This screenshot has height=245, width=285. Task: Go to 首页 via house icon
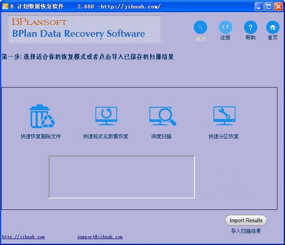click(x=273, y=27)
